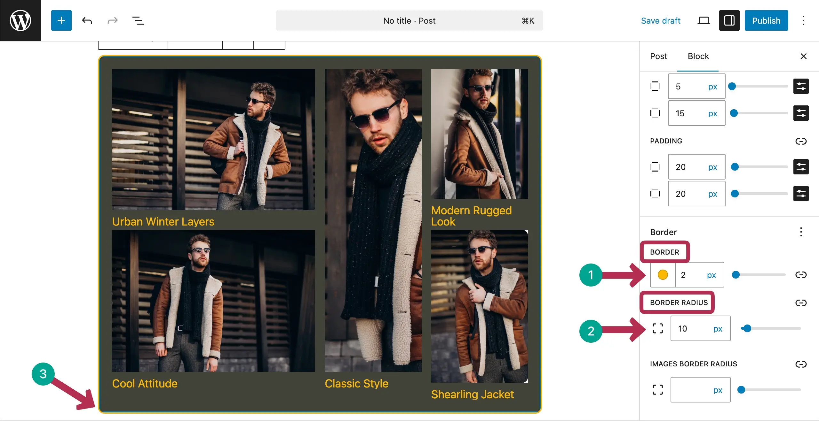This screenshot has height=421, width=819.
Task: Toggle unlink sides for margin controls
Action: coord(801,86)
